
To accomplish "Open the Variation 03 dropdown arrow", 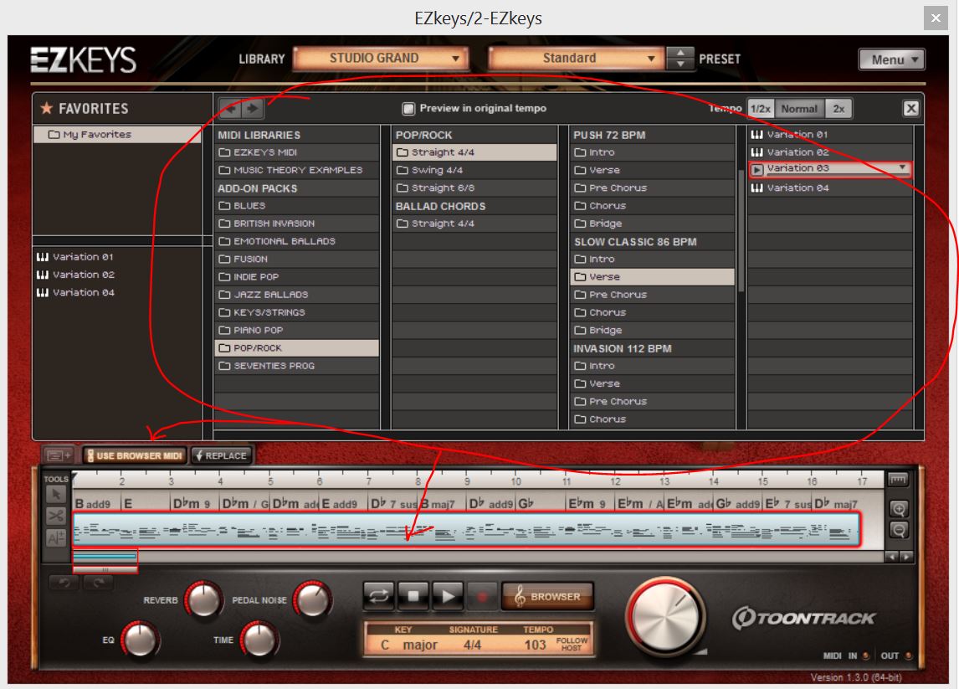I will click(902, 167).
